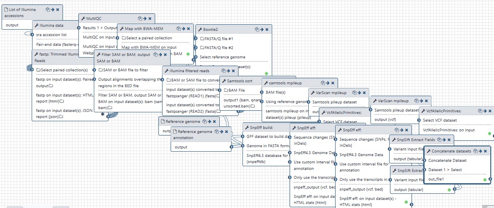Screen dimensions: 494x208
Task: Remove the Concatenate datasets node
Action: click(x=486, y=151)
